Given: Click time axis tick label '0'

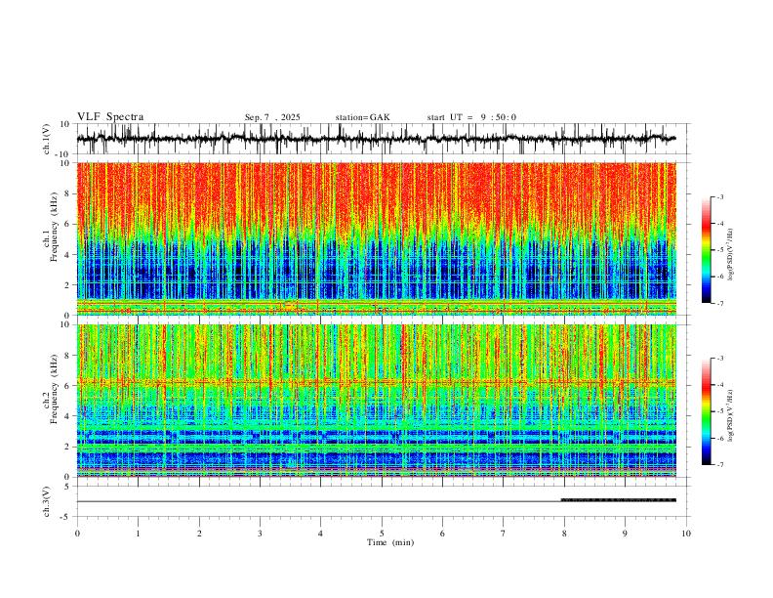Looking at the screenshot, I should (77, 534).
